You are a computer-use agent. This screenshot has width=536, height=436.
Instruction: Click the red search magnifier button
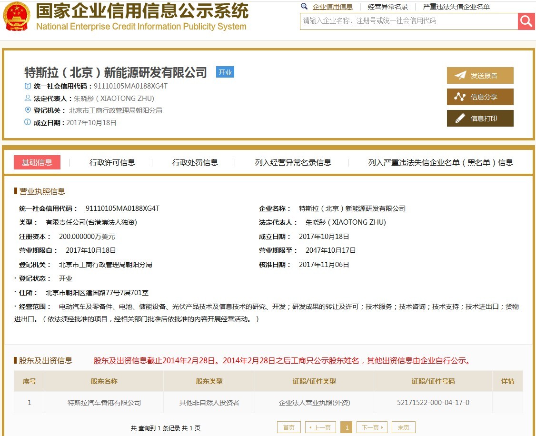pyautogui.click(x=526, y=21)
